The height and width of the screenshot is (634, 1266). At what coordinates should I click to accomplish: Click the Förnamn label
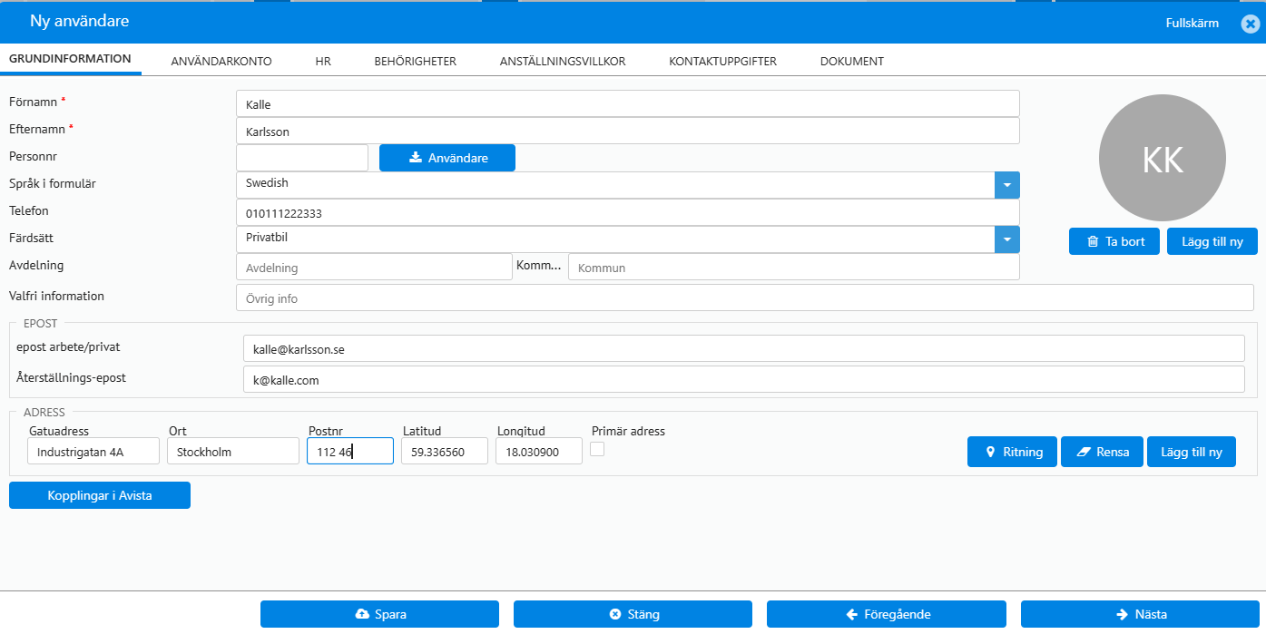[34, 102]
